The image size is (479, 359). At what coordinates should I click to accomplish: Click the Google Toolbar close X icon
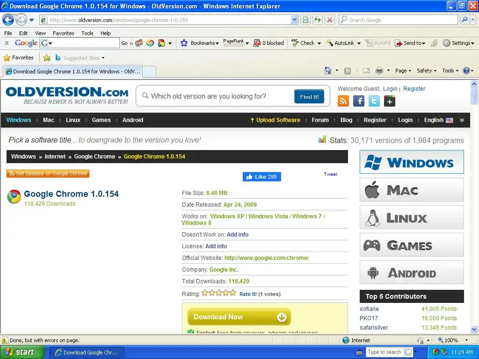[x=7, y=43]
